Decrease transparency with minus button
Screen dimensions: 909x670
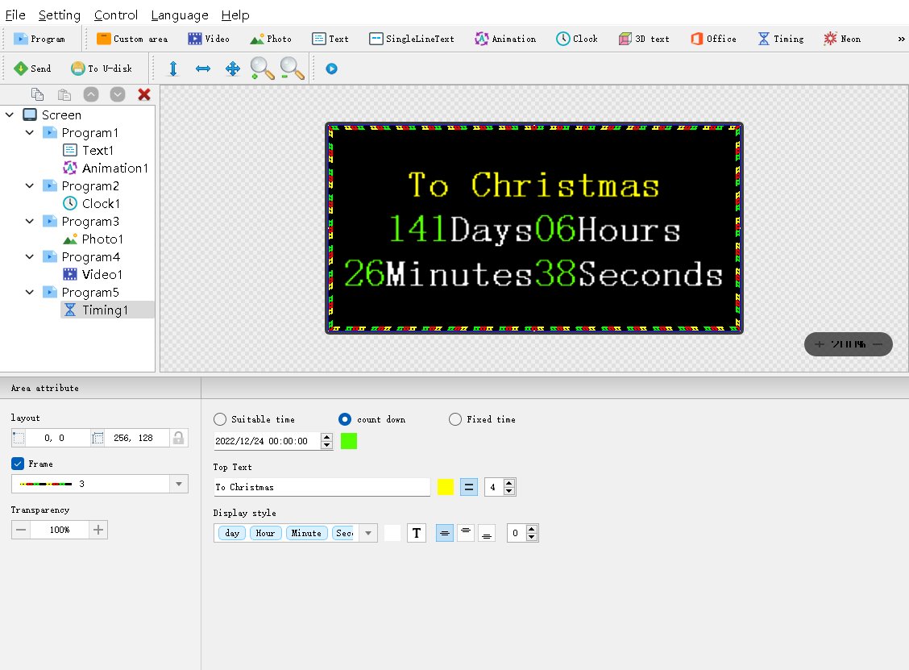click(21, 530)
